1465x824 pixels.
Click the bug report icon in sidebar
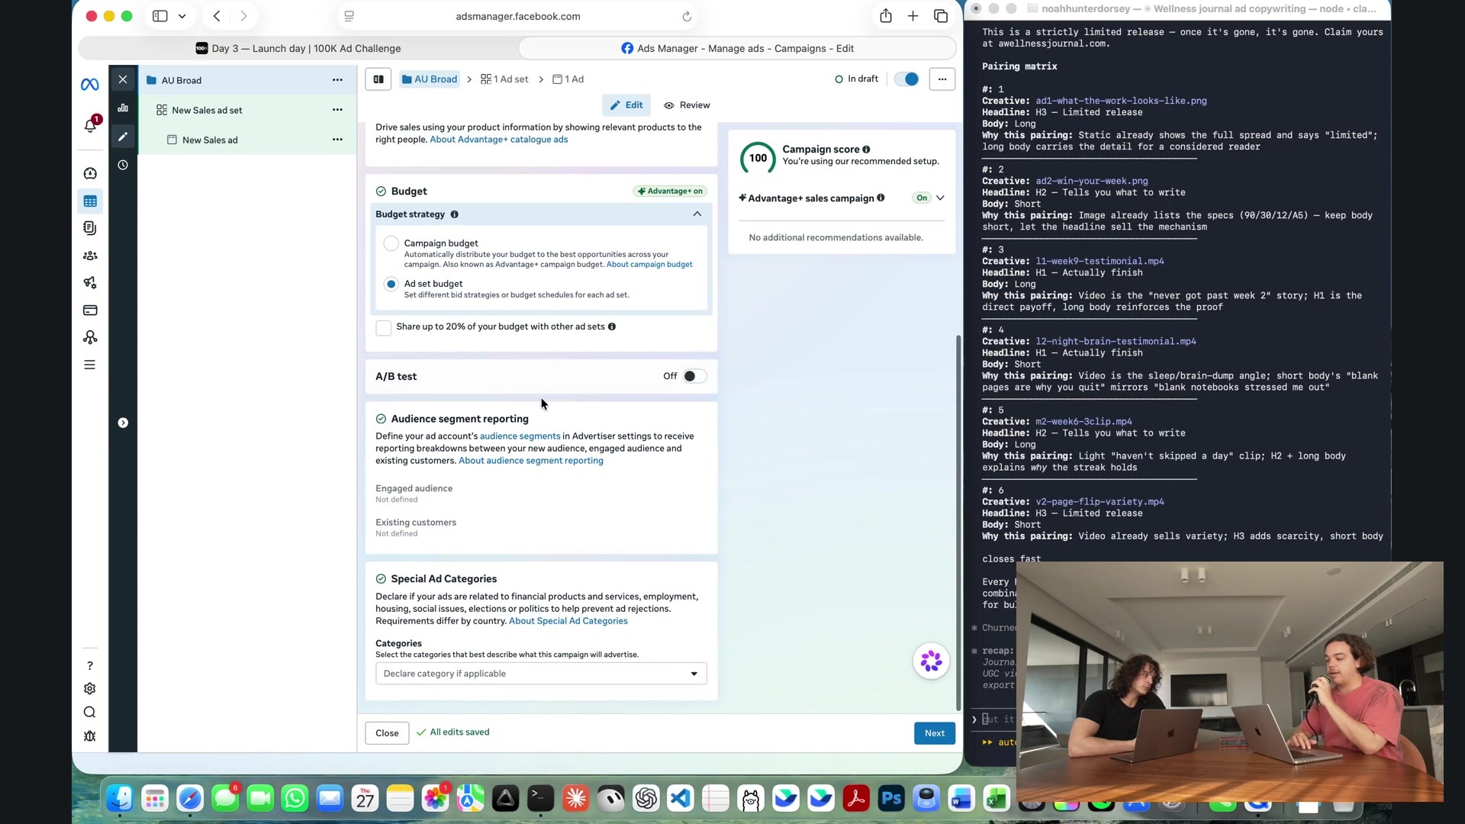point(90,736)
